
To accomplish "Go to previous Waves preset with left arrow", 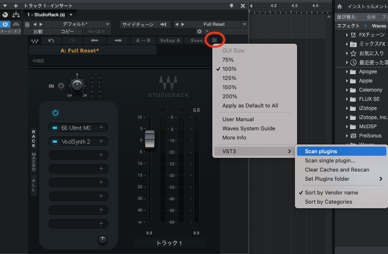I will pyautogui.click(x=94, y=40).
